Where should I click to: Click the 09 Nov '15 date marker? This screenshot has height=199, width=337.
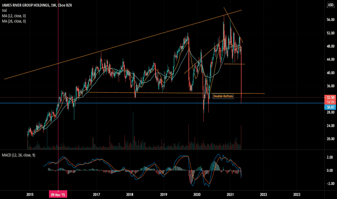pyautogui.click(x=58, y=195)
